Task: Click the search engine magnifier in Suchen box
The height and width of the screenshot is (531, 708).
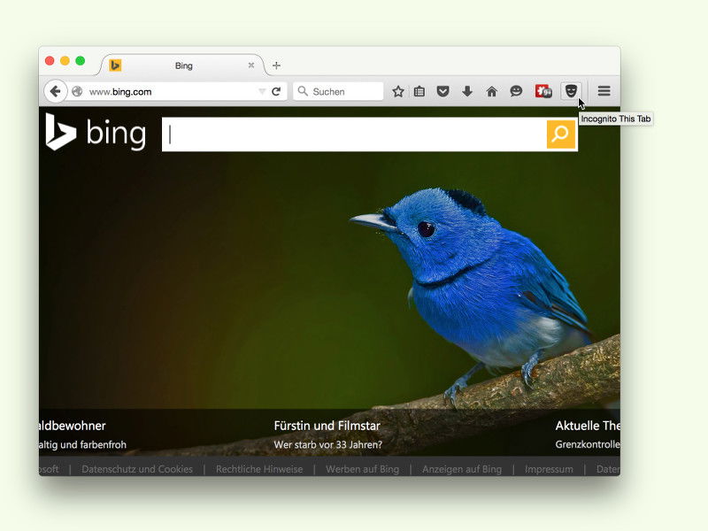Action: coord(303,92)
